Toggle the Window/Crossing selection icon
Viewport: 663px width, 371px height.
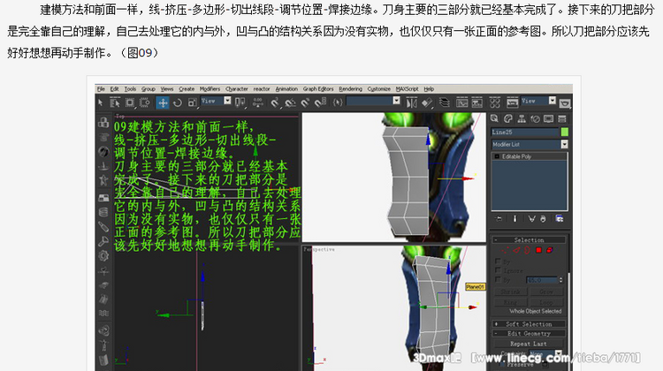145,102
